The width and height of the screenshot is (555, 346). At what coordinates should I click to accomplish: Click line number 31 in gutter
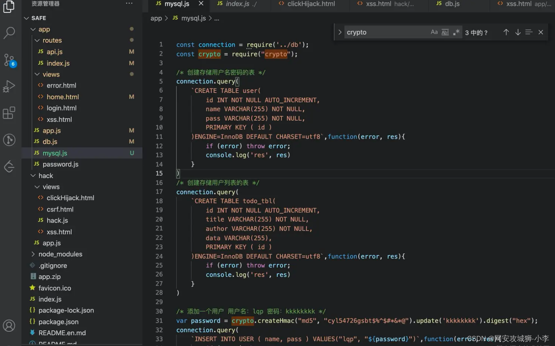[159, 321]
